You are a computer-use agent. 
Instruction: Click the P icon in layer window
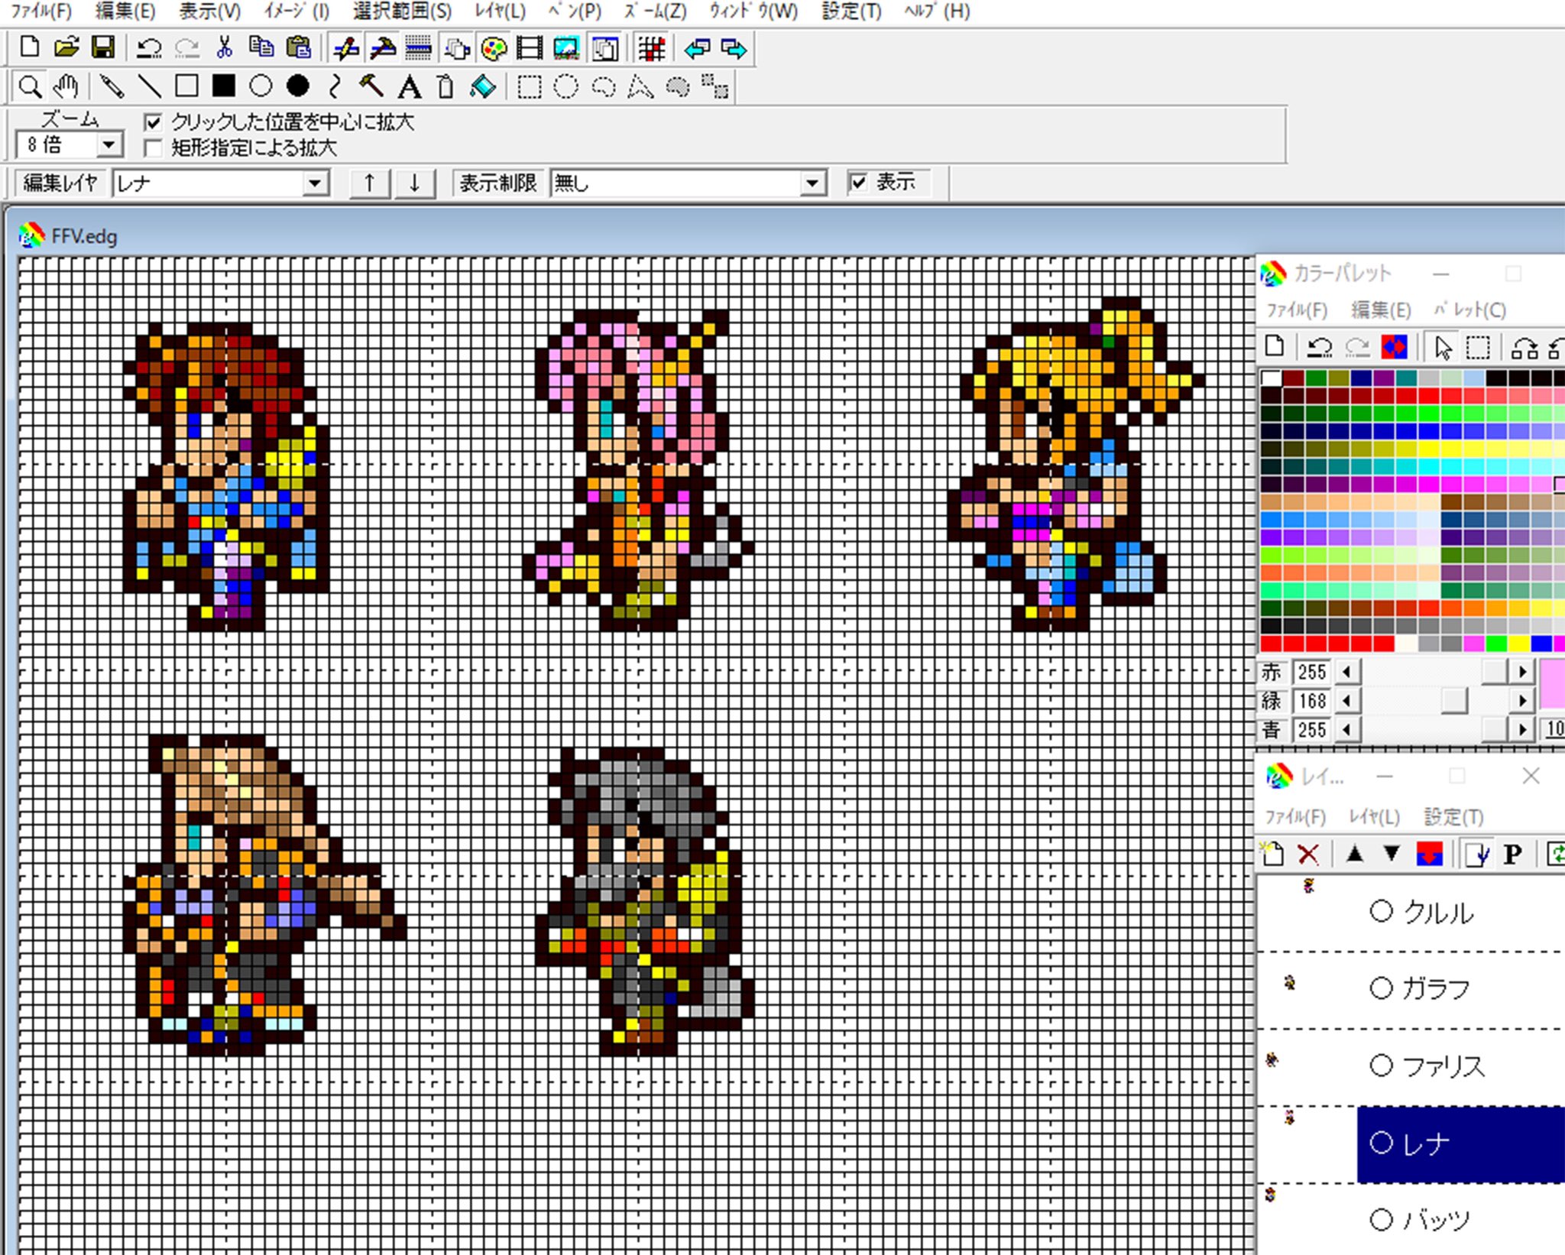click(1512, 854)
